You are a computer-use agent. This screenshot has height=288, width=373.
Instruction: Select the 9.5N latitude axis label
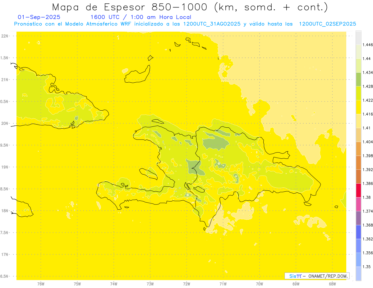coord(5,145)
